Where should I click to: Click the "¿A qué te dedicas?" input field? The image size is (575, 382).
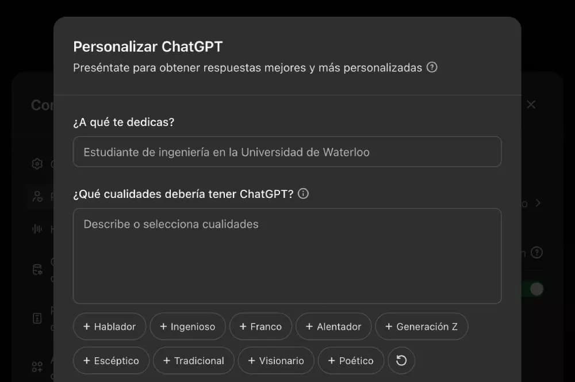click(287, 152)
